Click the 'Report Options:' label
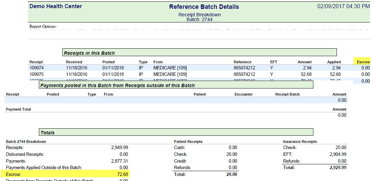 click(43, 27)
